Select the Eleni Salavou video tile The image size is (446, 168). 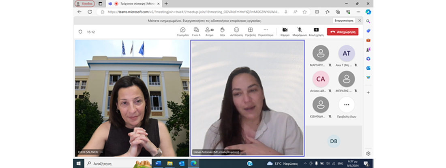[x=132, y=98]
